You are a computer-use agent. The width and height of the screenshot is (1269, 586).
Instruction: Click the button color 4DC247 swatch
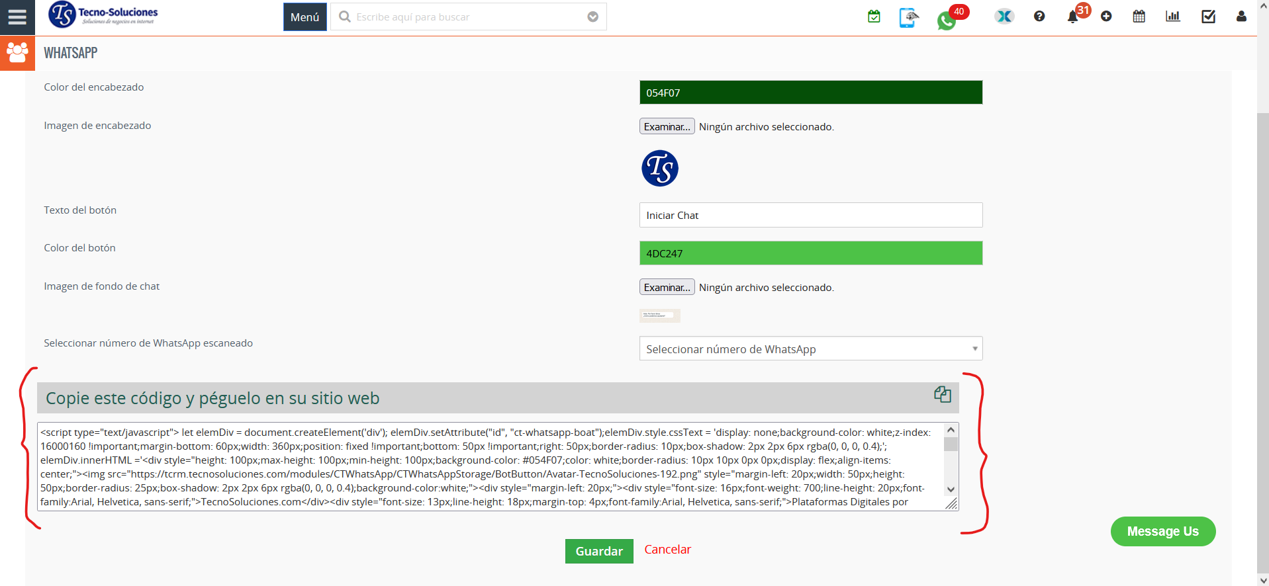coord(810,253)
